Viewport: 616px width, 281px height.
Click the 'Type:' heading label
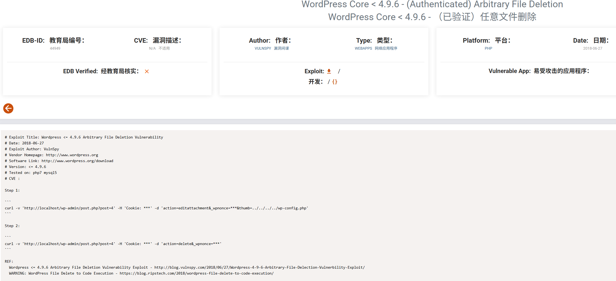pos(364,41)
